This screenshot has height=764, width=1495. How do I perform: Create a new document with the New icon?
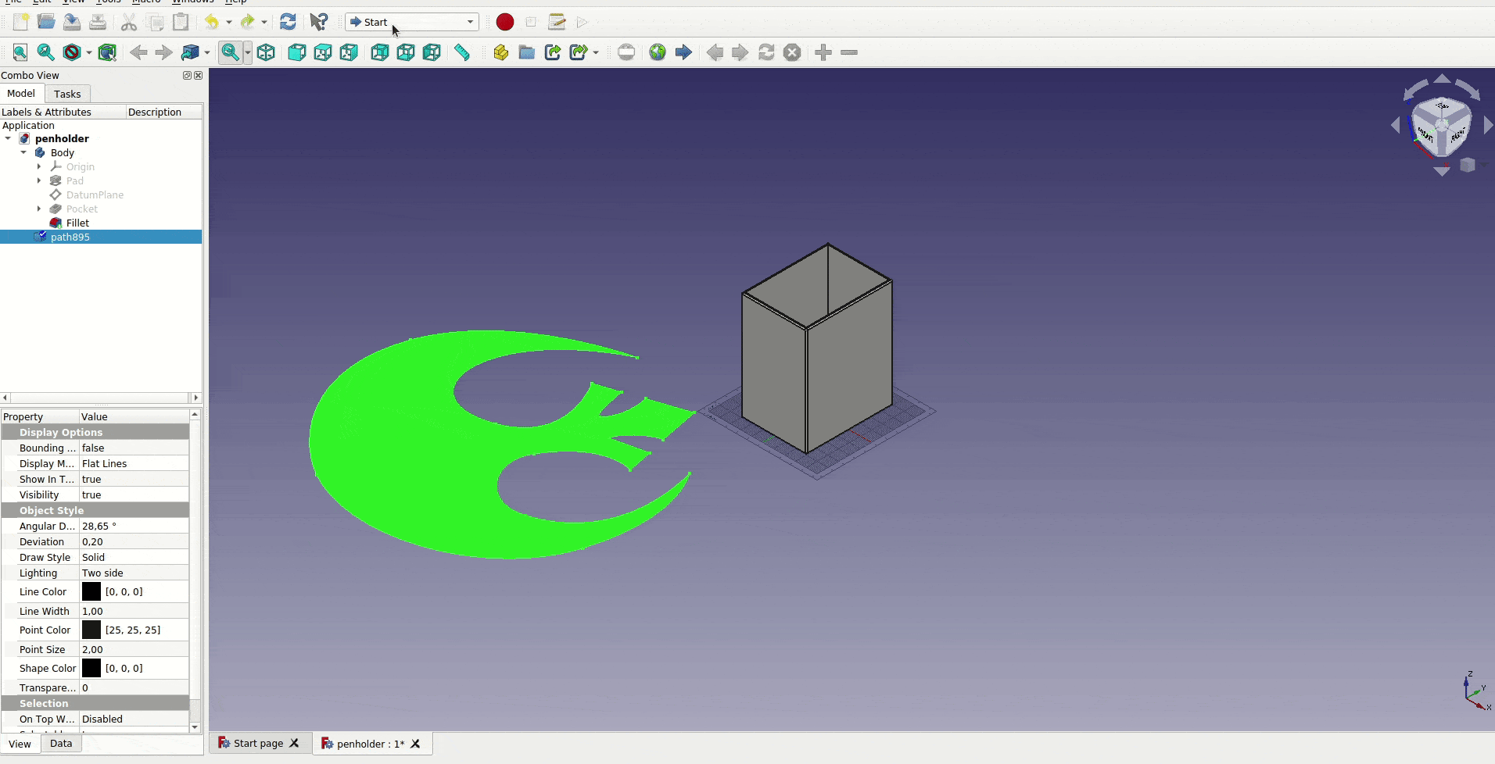point(21,22)
